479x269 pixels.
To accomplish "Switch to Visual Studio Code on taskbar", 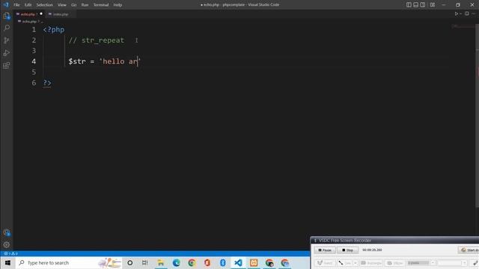I will (238, 262).
